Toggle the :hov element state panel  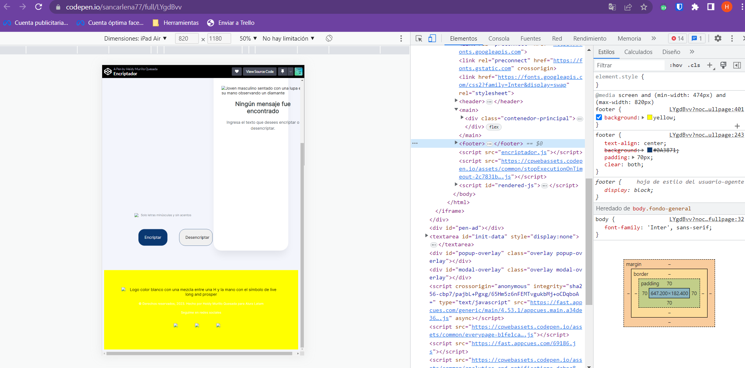coord(676,65)
